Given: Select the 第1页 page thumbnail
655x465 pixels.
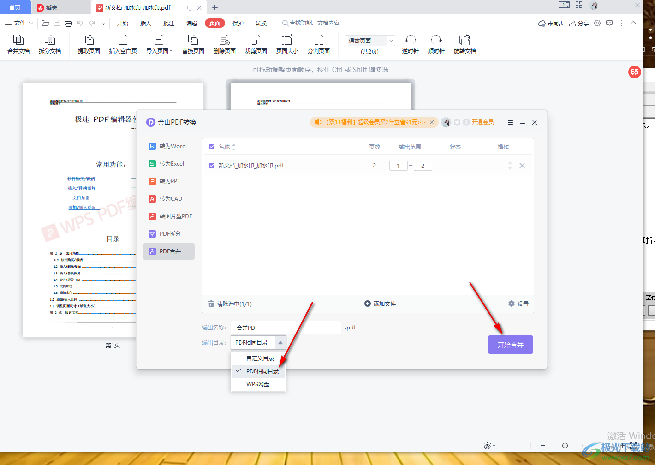Looking at the screenshot, I should pyautogui.click(x=113, y=210).
